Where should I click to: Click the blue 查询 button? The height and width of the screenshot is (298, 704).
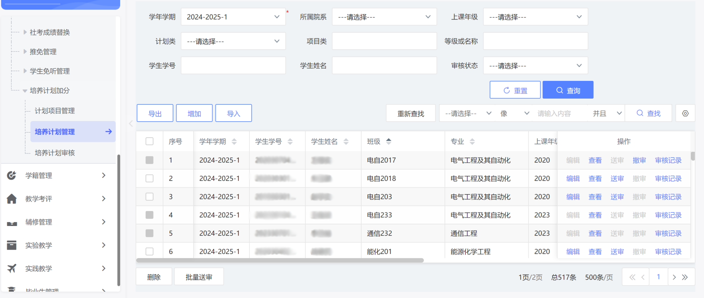pos(568,90)
